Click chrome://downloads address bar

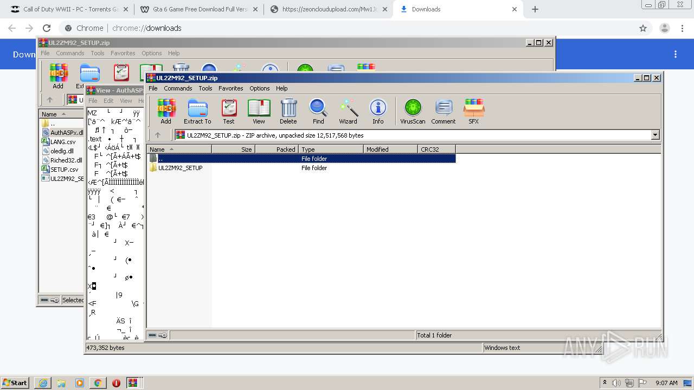coord(347,28)
